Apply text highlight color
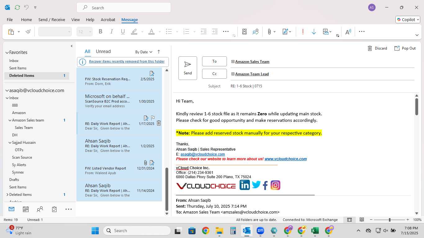The width and height of the screenshot is (424, 238). click(134, 32)
